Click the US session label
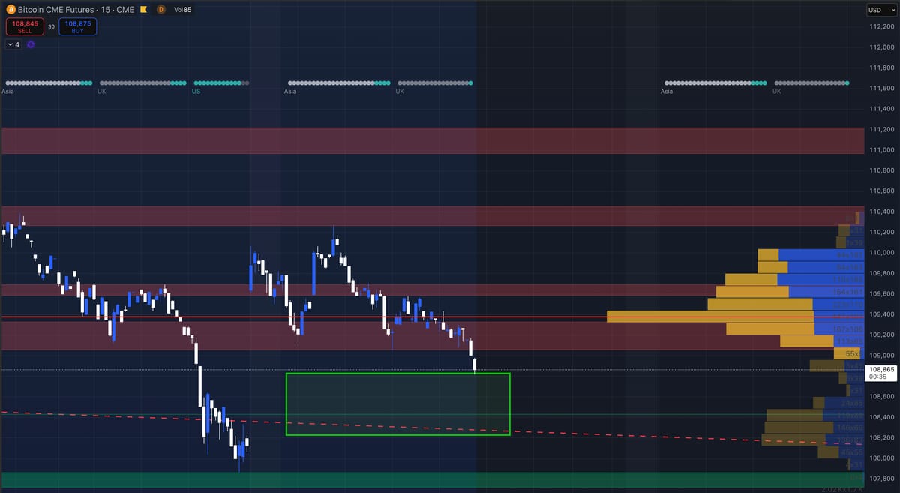 point(196,91)
